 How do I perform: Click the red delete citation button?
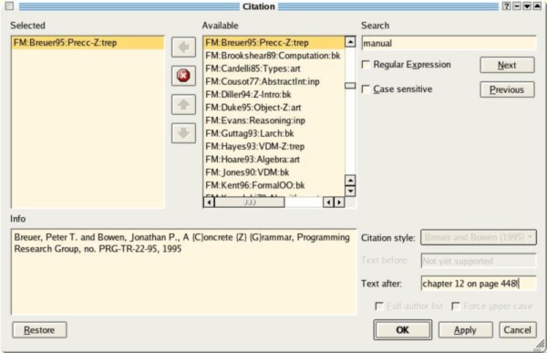click(x=183, y=76)
